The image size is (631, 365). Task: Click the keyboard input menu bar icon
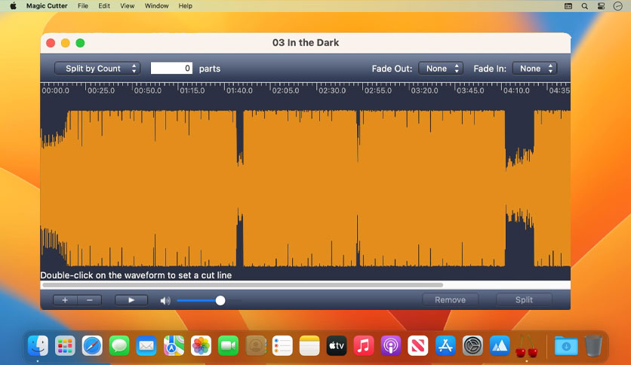click(568, 6)
